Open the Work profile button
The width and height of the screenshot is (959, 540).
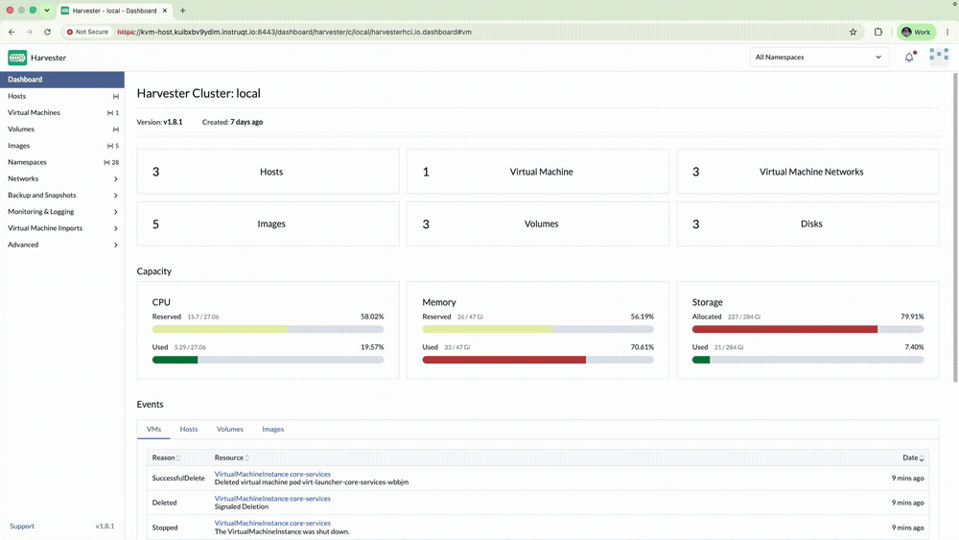pyautogui.click(x=916, y=32)
